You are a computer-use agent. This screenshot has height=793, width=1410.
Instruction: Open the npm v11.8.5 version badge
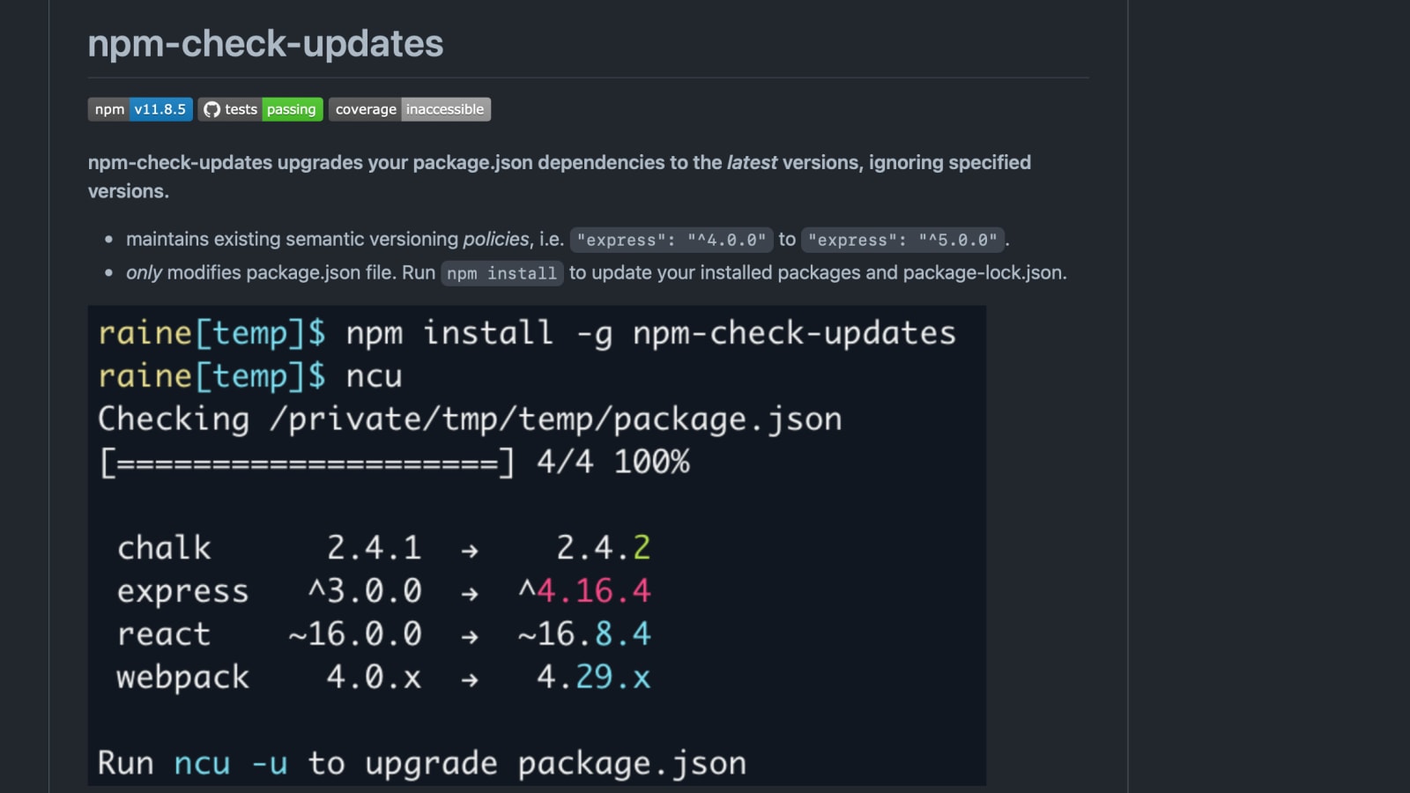pos(140,109)
